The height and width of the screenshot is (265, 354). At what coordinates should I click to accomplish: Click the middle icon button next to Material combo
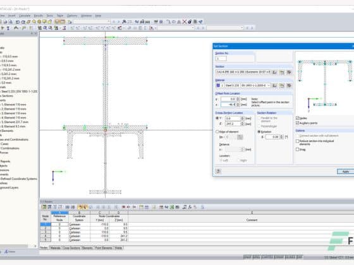click(x=282, y=85)
